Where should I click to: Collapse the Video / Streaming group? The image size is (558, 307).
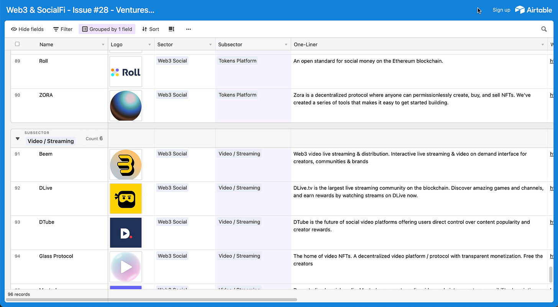pos(18,139)
